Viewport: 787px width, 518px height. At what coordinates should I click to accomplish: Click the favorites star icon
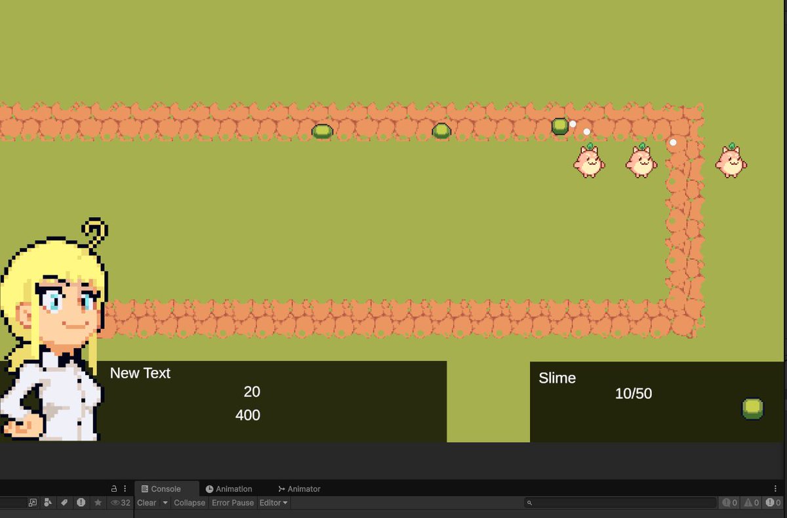pos(98,503)
